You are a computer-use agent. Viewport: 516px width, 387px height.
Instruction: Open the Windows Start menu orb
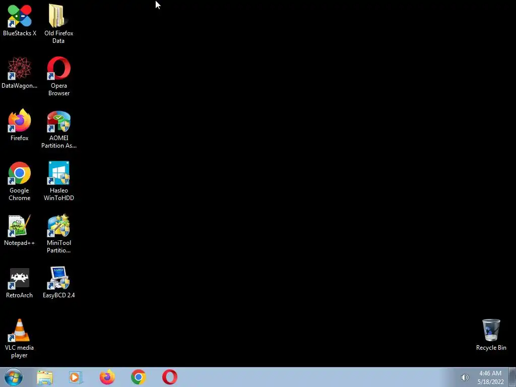tap(14, 377)
